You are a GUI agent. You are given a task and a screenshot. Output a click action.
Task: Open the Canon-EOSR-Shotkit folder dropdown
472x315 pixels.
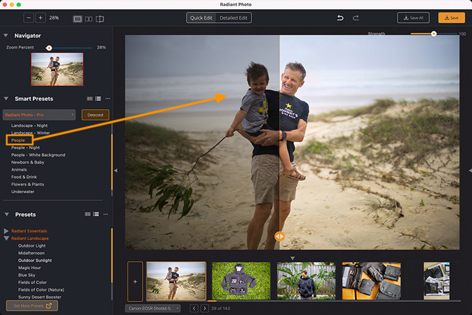(x=153, y=308)
